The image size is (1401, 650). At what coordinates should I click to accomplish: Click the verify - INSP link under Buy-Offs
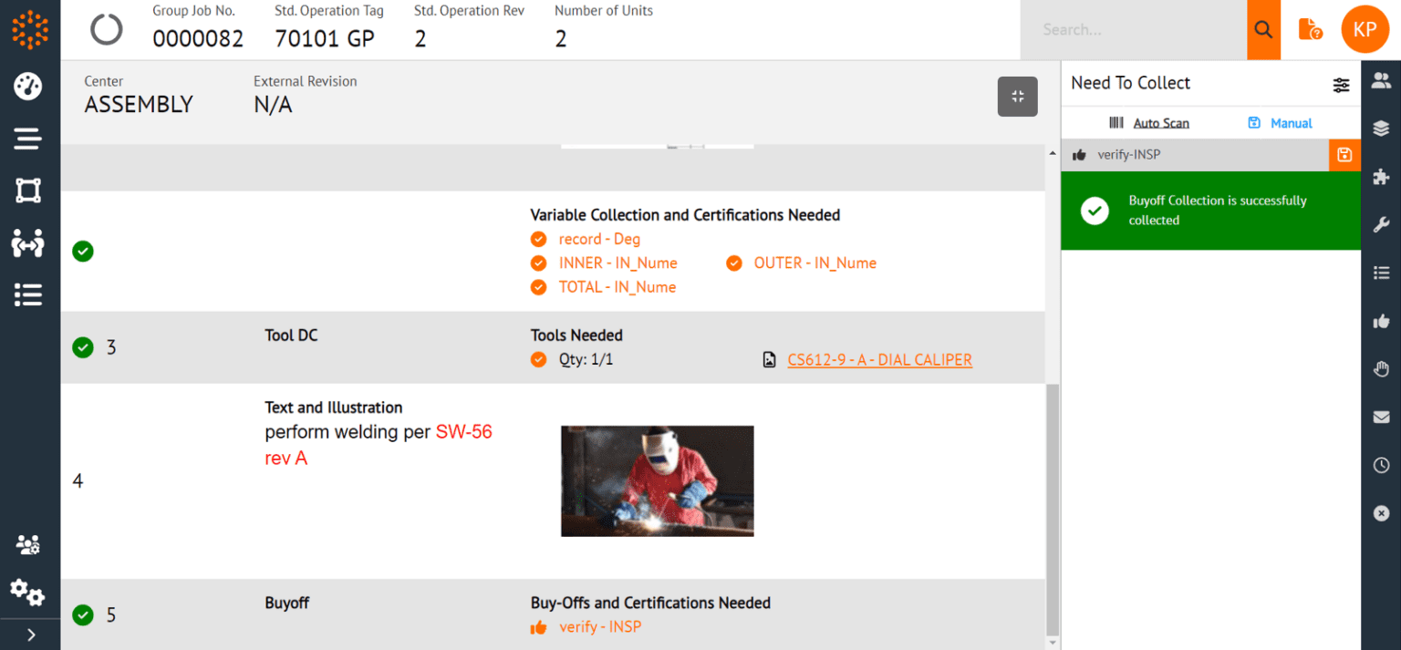click(x=599, y=626)
